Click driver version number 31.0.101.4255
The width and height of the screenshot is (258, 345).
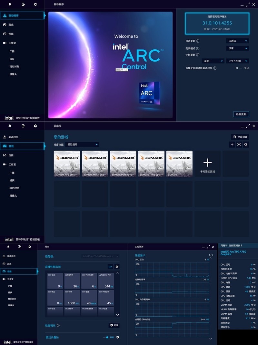[x=217, y=23]
